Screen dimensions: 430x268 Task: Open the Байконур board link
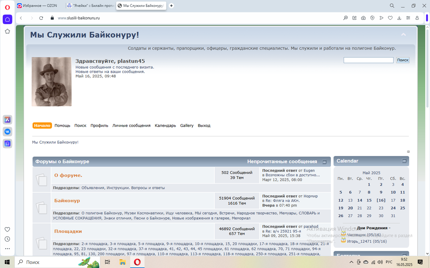(x=67, y=201)
